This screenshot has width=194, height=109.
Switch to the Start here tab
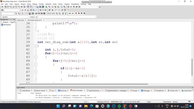(x=21, y=20)
